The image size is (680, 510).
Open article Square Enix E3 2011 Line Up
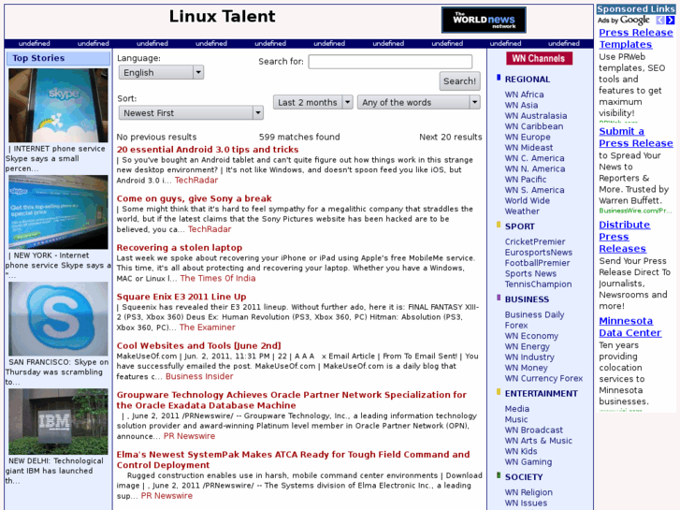(181, 297)
